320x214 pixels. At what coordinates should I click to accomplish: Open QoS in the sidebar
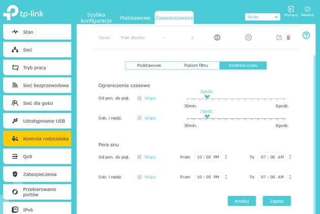(x=37, y=156)
